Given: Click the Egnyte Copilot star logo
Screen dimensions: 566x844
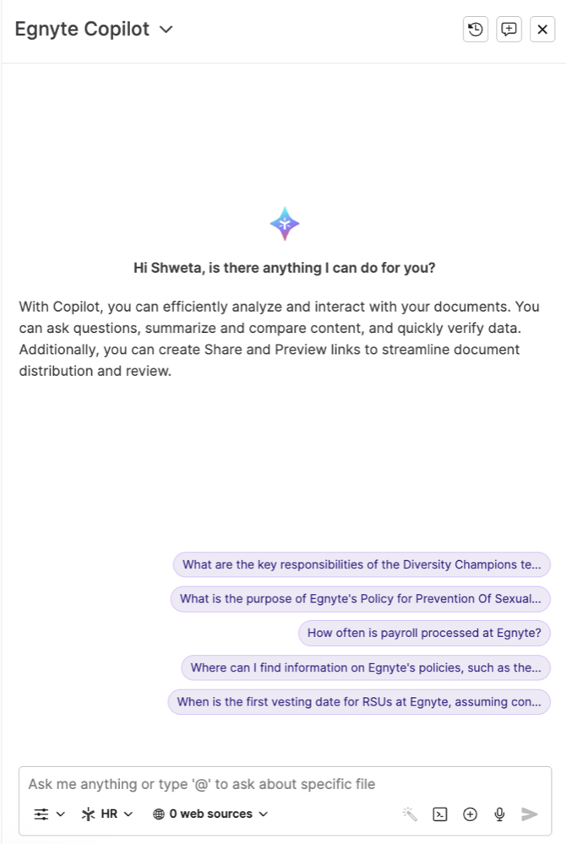Looking at the screenshot, I should [285, 223].
